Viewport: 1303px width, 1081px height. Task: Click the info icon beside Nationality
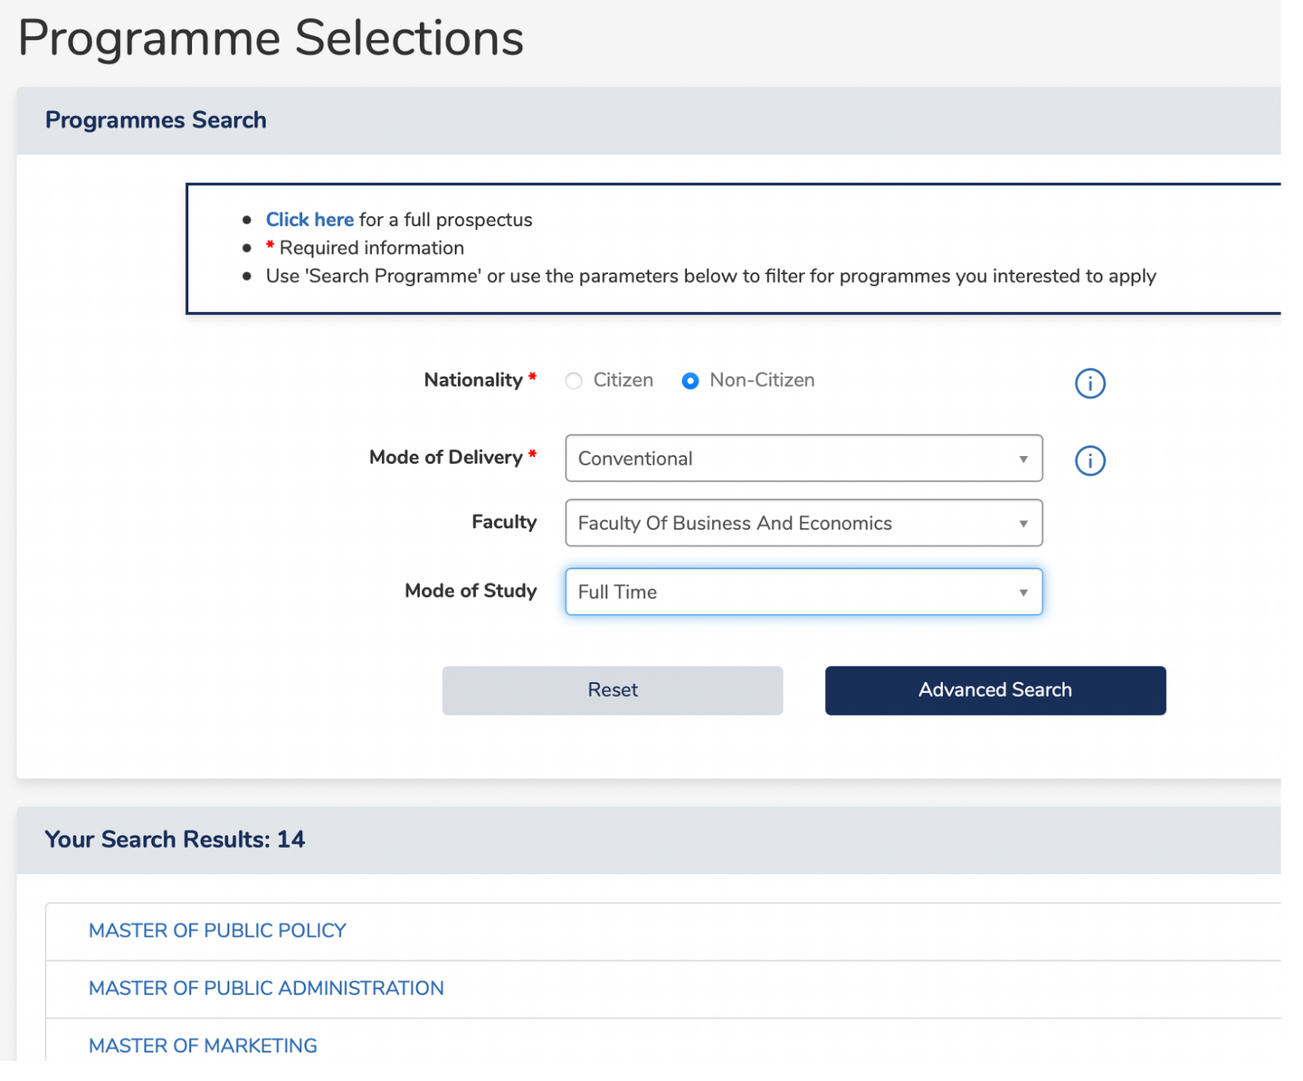(x=1089, y=384)
